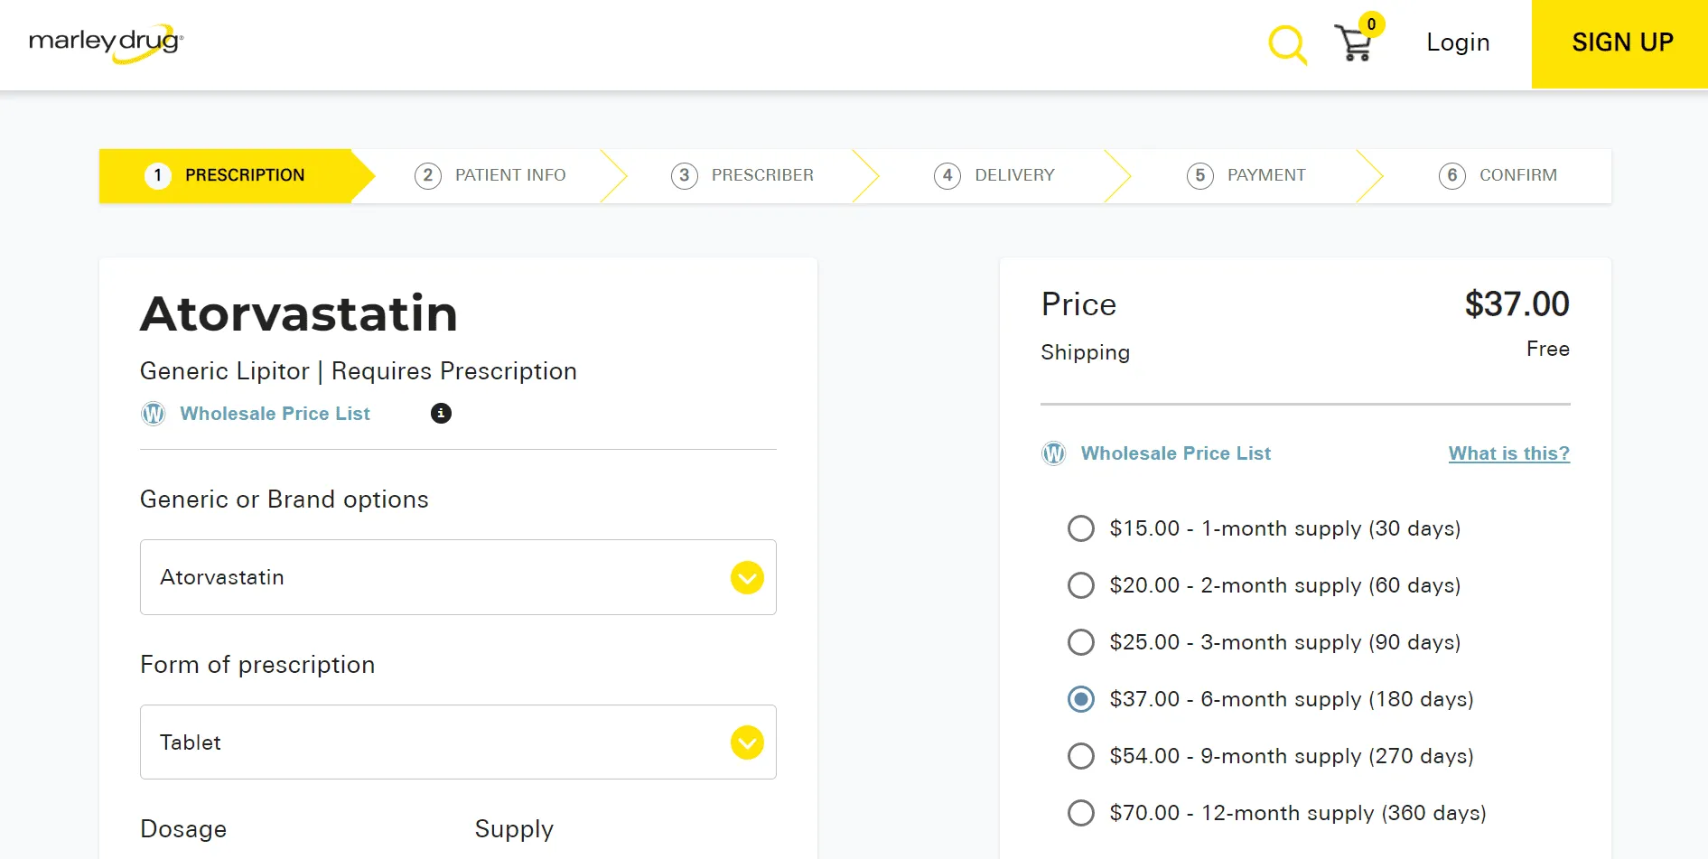Viewport: 1708px width, 859px height.
Task: Go to the Confirm step
Action: point(1498,175)
